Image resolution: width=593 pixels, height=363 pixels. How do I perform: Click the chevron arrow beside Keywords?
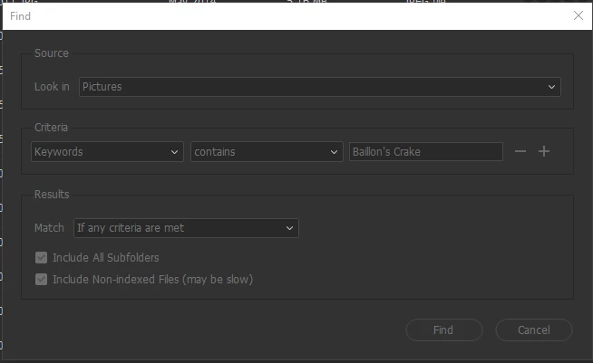[174, 152]
